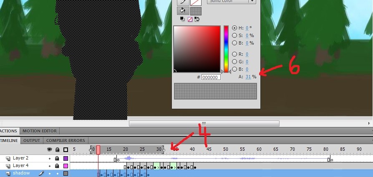This screenshot has height=177, width=373.
Task: Set color to black and white default
Action: (x=182, y=19)
